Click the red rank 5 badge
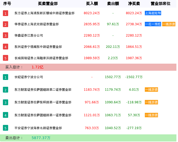Image resolution: width=178 pixels, height=142 pixels. coord(6,58)
